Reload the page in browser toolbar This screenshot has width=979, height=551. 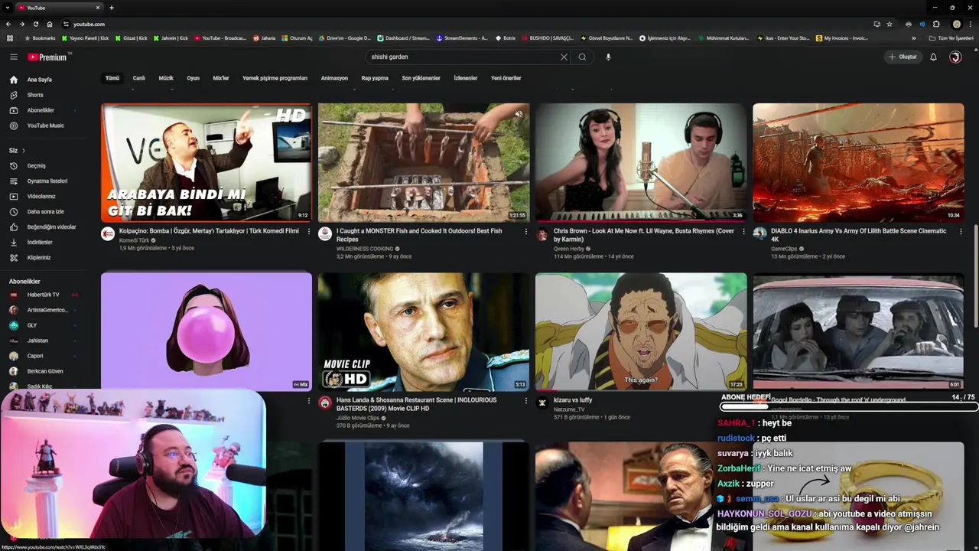[x=36, y=24]
